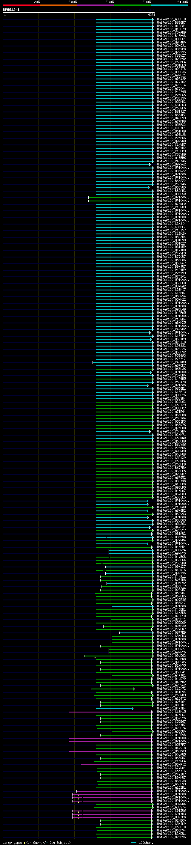191x845 pixels.
Task: Click the cyan alignment bar for UniRef100_Q5KQJ1
Action: pyautogui.click(x=124, y=46)
